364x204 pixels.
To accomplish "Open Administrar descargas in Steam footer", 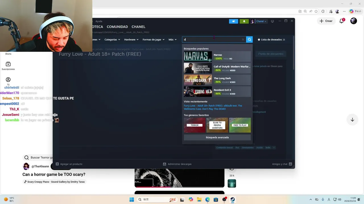I will coord(177,164).
